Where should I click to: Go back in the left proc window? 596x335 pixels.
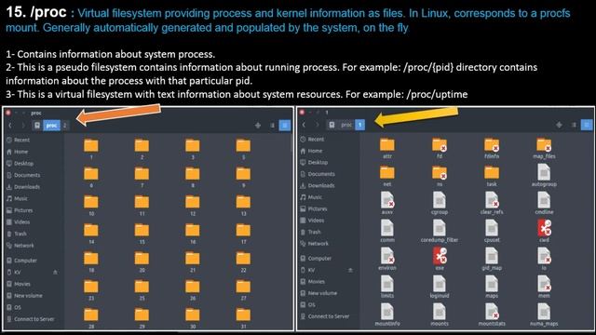[10, 126]
